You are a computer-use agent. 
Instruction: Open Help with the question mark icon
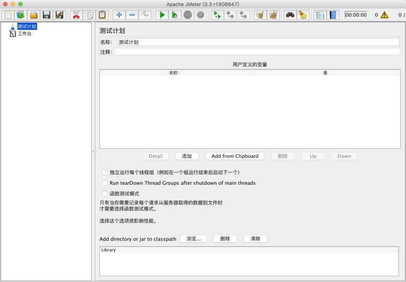(x=333, y=15)
